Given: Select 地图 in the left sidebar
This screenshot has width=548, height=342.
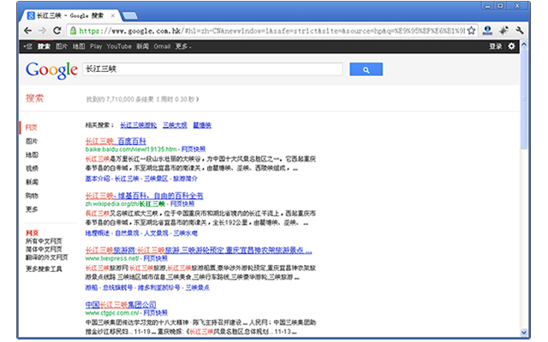Looking at the screenshot, I should (x=32, y=155).
